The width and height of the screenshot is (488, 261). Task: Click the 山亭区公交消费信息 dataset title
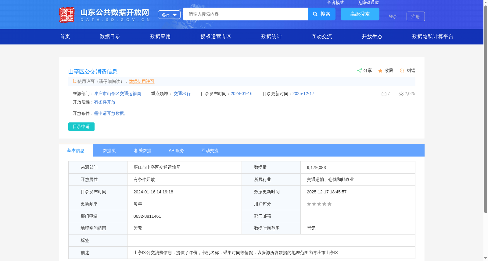93,72
